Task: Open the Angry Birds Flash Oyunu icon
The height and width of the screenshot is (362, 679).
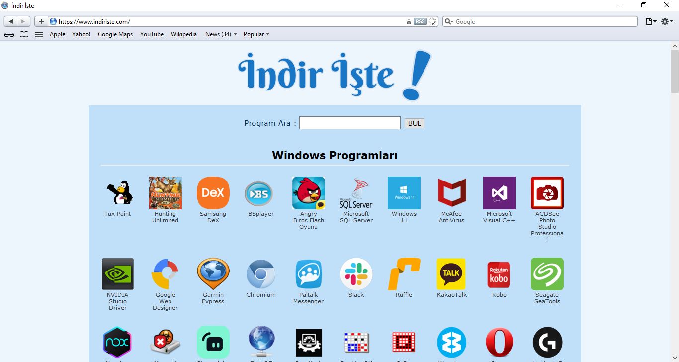Action: click(x=309, y=193)
